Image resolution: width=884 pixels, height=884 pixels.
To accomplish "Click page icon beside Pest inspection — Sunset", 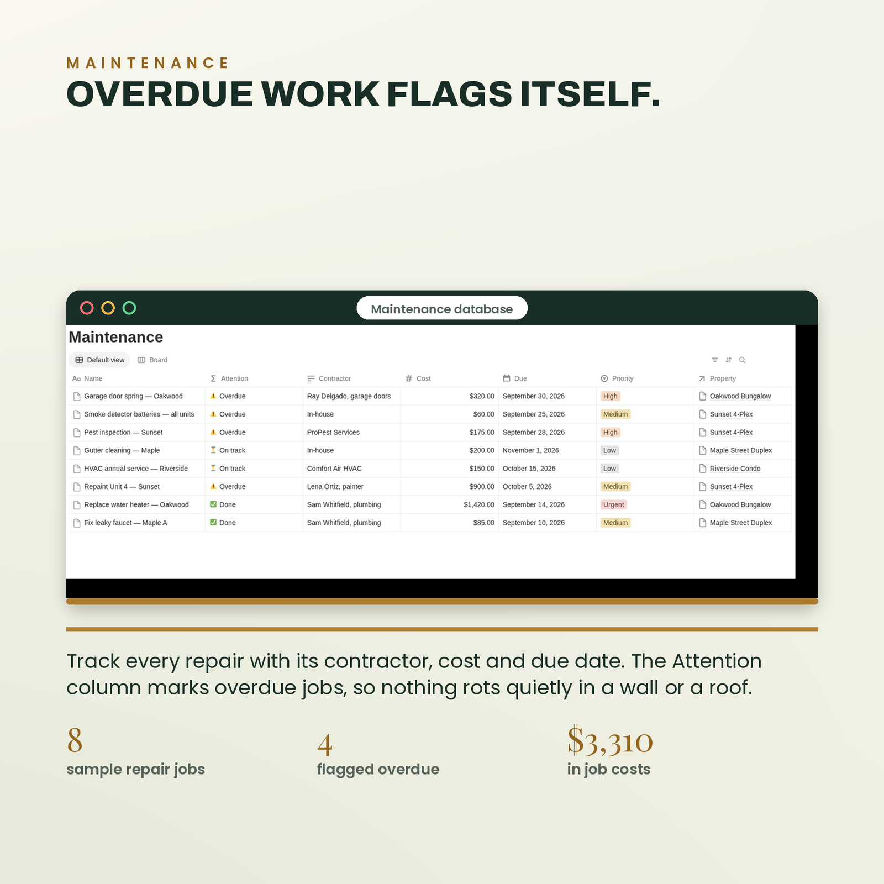I will click(x=77, y=433).
